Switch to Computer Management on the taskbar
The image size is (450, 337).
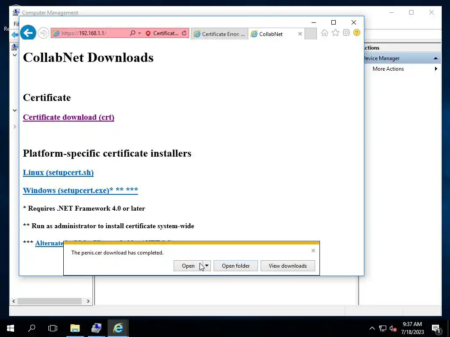pos(96,328)
